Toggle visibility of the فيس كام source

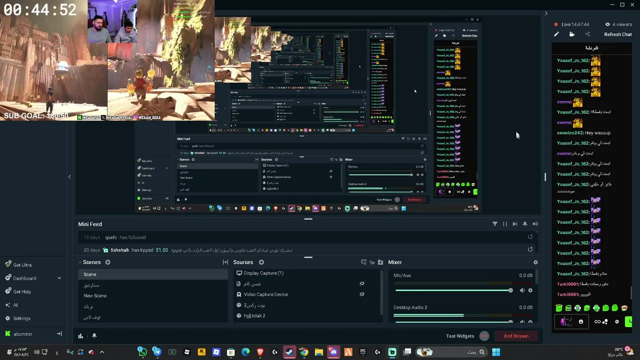[361, 283]
